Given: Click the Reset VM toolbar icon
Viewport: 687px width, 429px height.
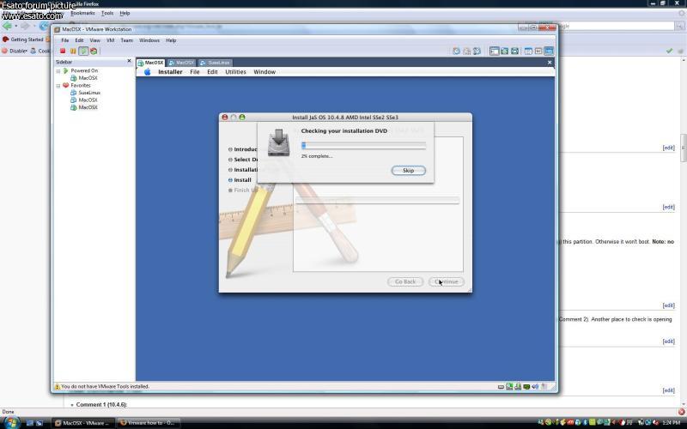Looking at the screenshot, I should [x=94, y=51].
